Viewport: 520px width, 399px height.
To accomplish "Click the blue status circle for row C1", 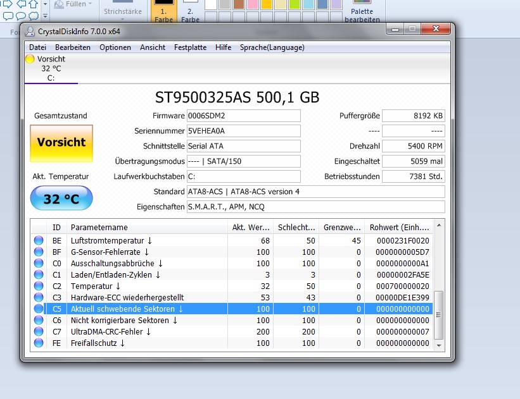I will [39, 274].
